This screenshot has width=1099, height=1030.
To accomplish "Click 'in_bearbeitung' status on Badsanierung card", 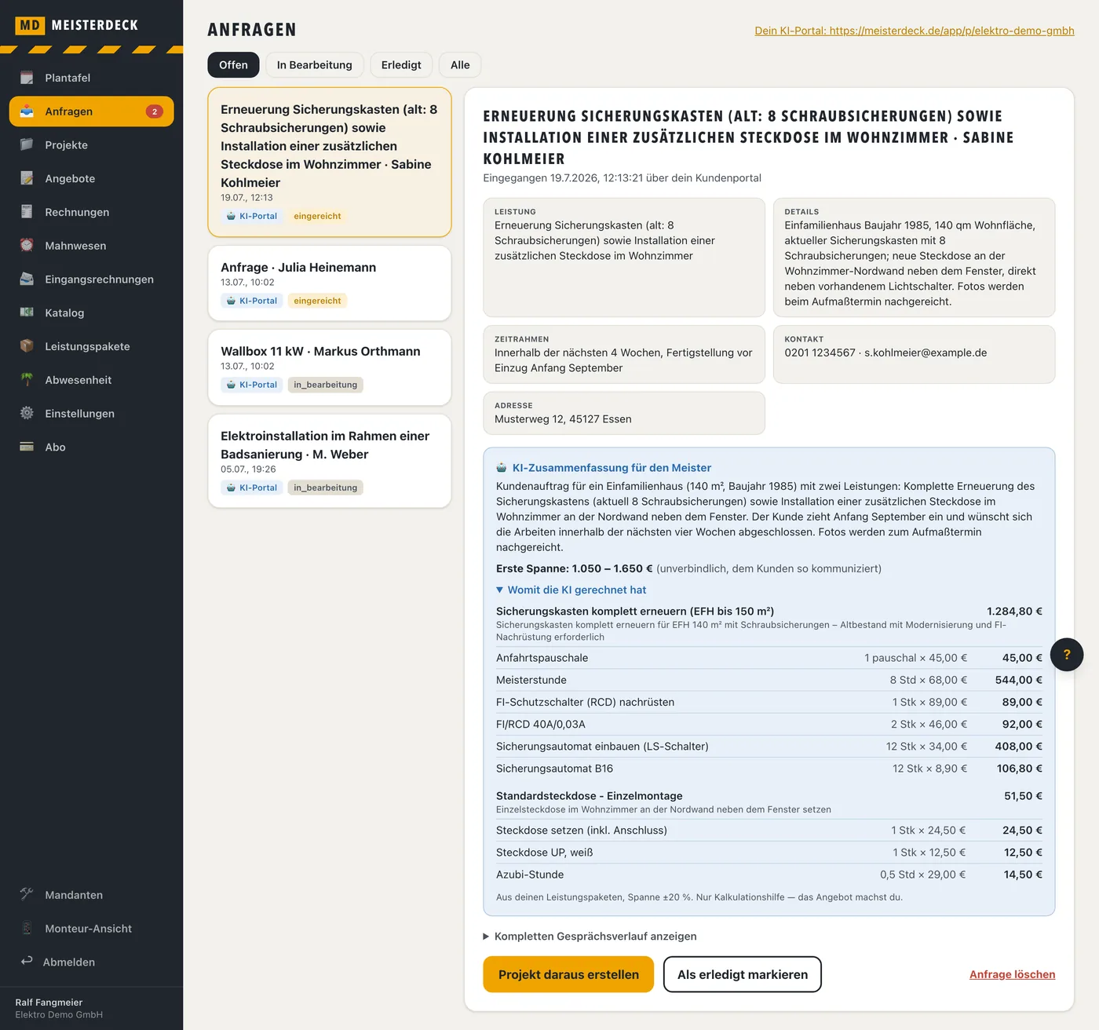I will coord(325,488).
